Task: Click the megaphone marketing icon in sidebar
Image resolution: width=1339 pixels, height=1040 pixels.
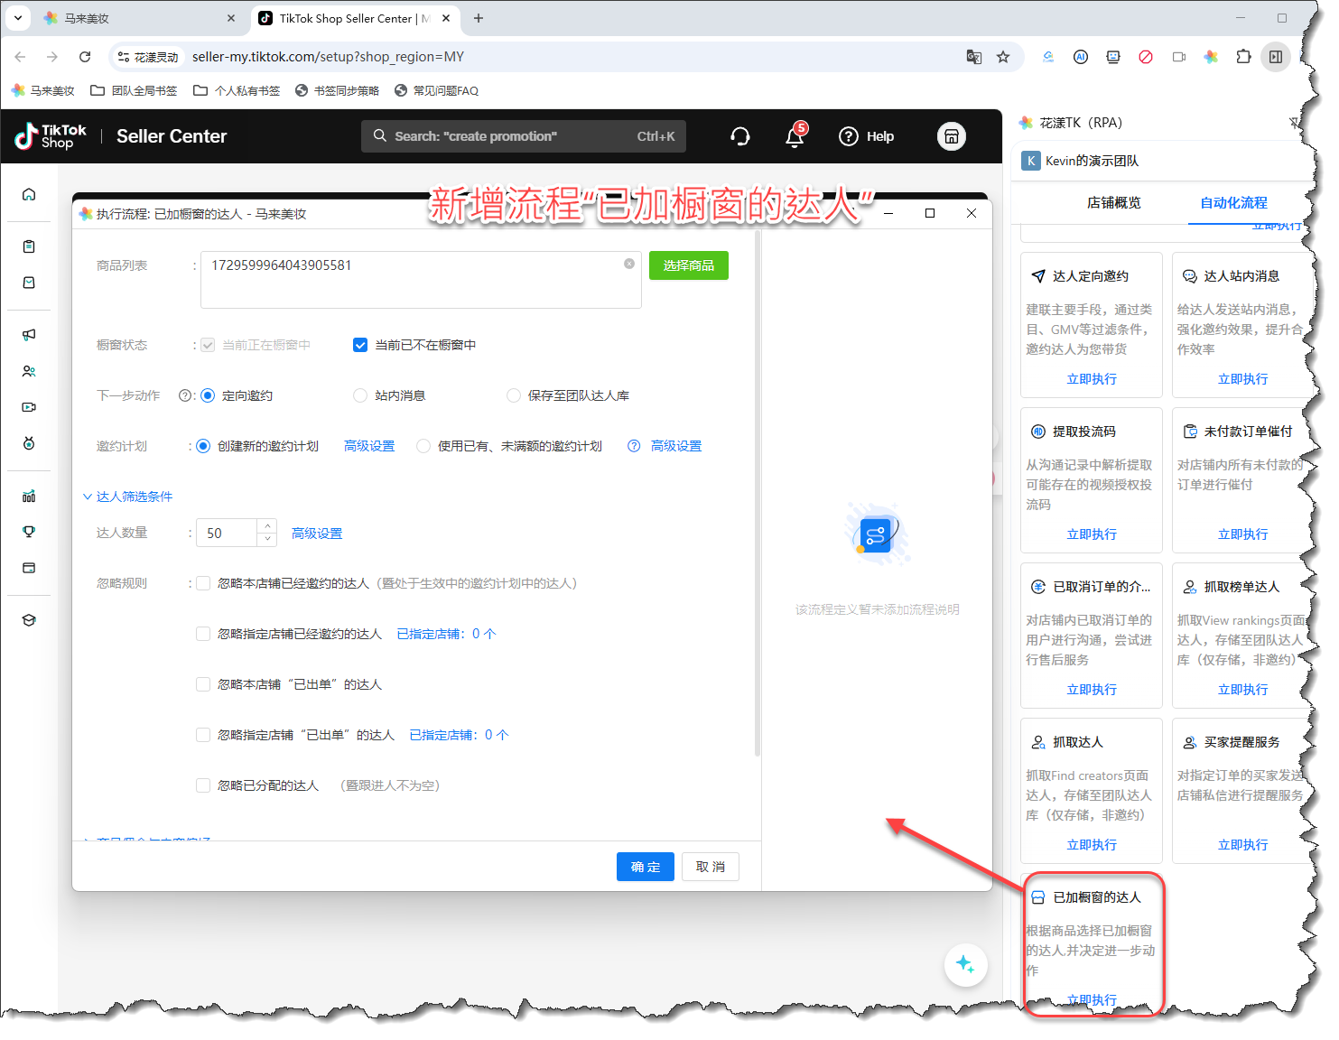Action: click(x=29, y=335)
